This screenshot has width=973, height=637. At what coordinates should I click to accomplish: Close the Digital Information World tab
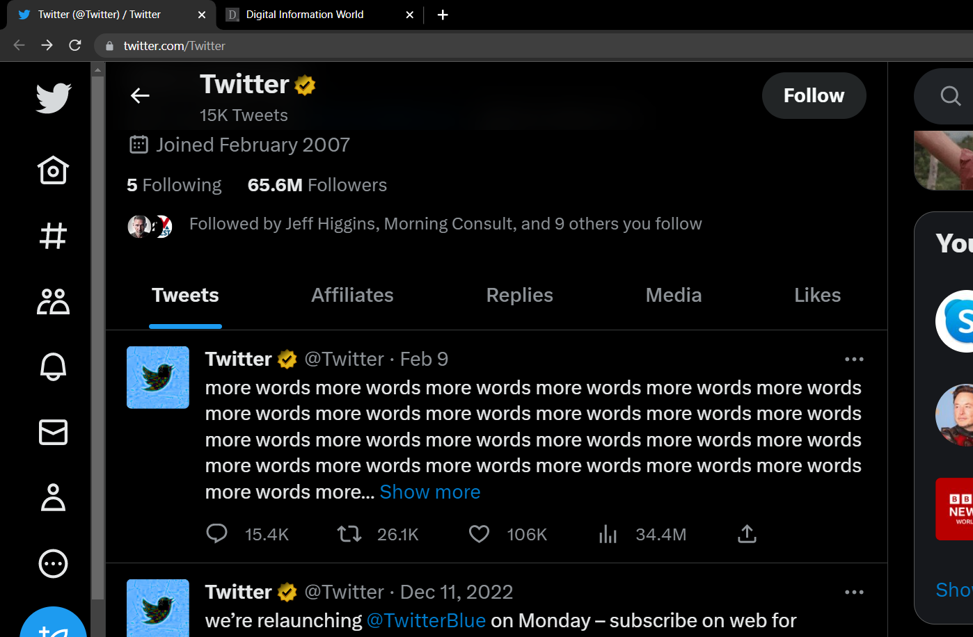(410, 15)
